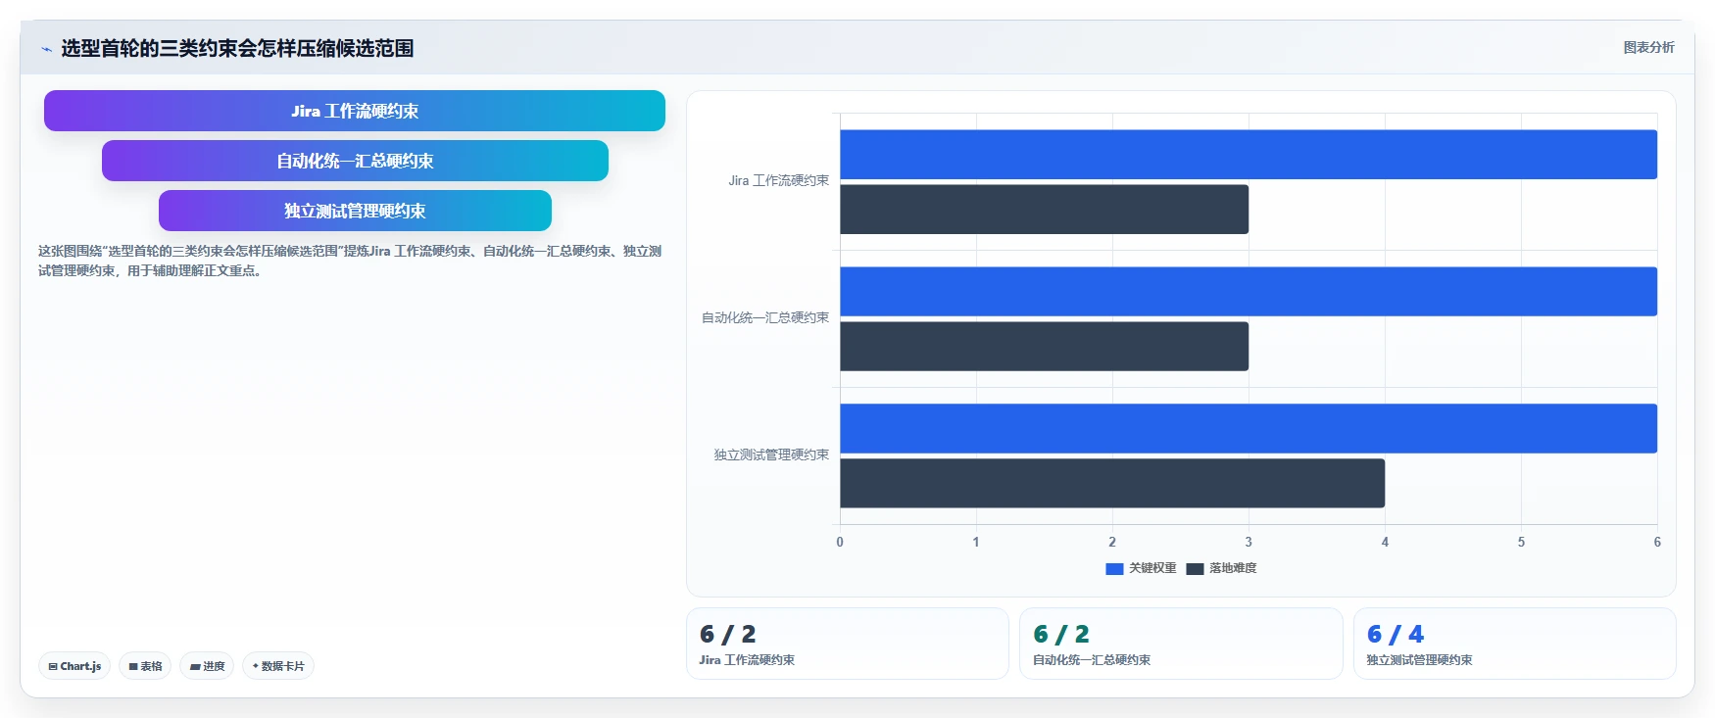Viewport: 1715px width, 718px height.
Task: Click the small blue icon before the title
Action: click(46, 49)
